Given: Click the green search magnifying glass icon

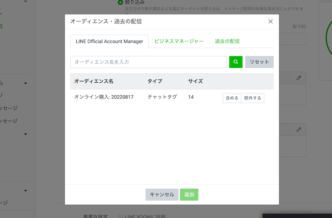Looking at the screenshot, I should pyautogui.click(x=236, y=62).
